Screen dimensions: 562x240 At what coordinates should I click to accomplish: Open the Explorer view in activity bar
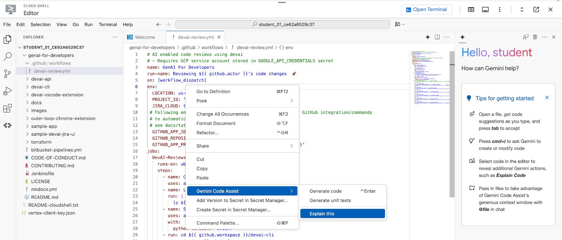(7, 39)
